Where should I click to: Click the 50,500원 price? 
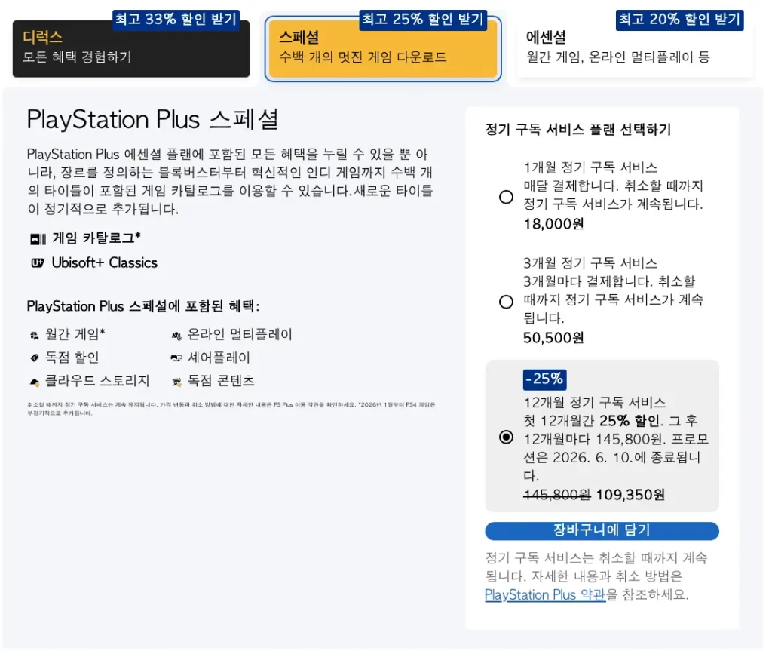tap(553, 338)
